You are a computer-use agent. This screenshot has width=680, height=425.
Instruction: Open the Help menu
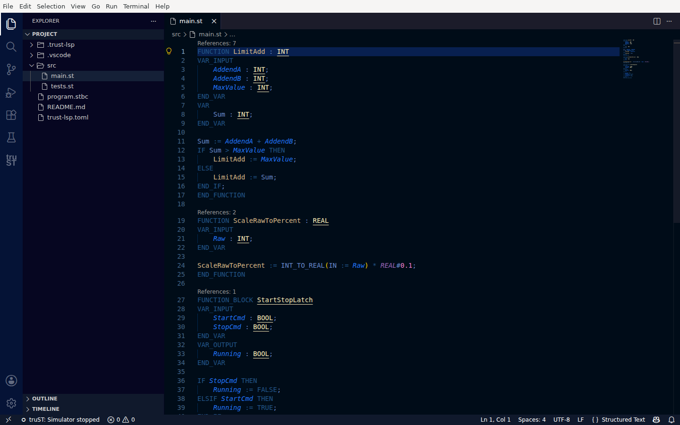coord(162,6)
